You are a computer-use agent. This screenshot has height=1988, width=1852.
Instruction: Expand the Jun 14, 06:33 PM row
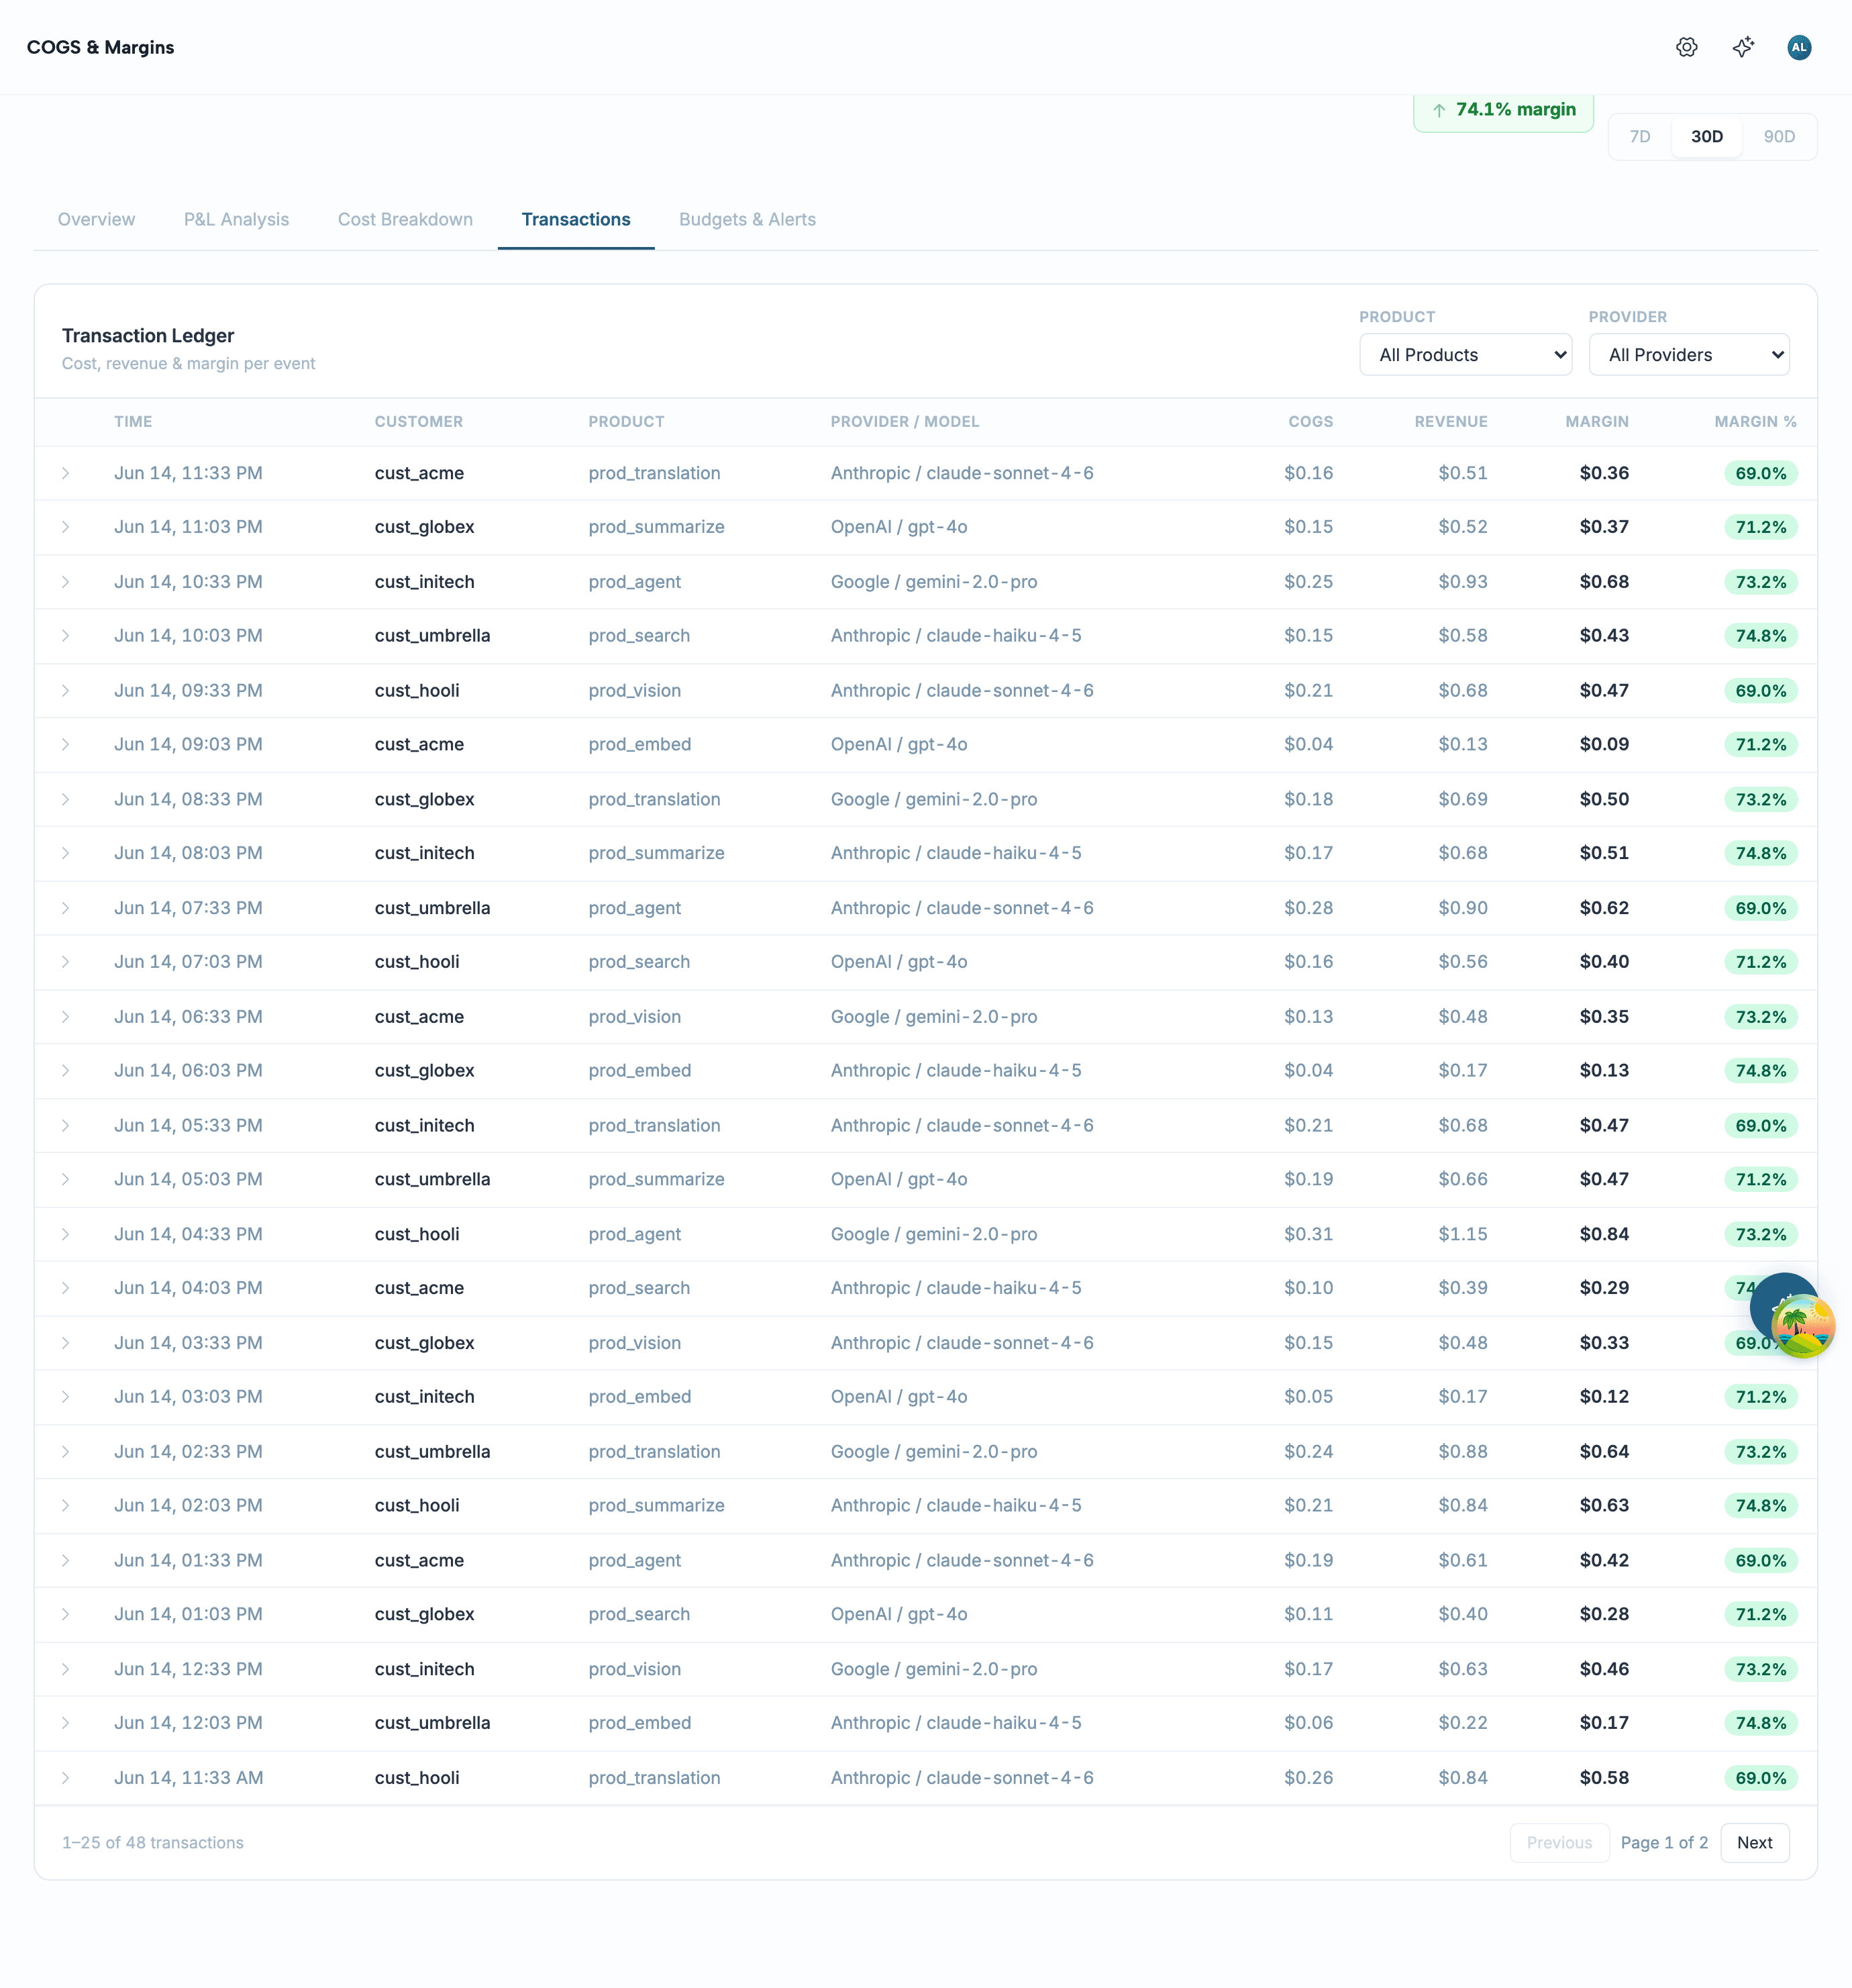tap(66, 1017)
